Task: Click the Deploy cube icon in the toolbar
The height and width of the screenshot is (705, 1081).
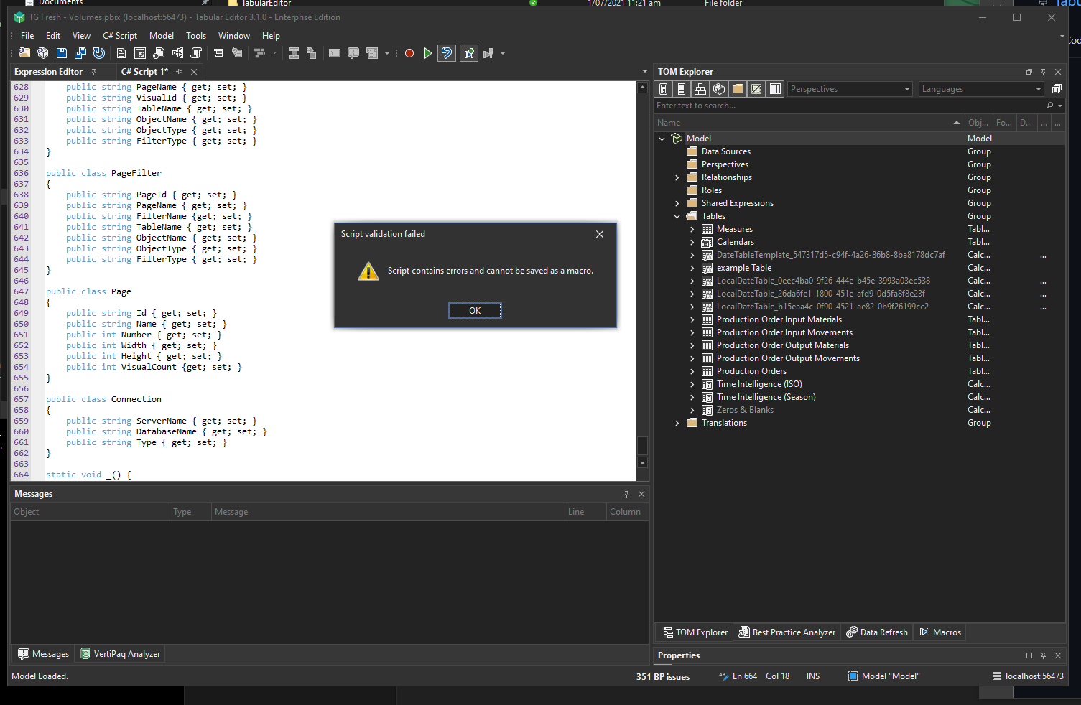Action: 42,52
